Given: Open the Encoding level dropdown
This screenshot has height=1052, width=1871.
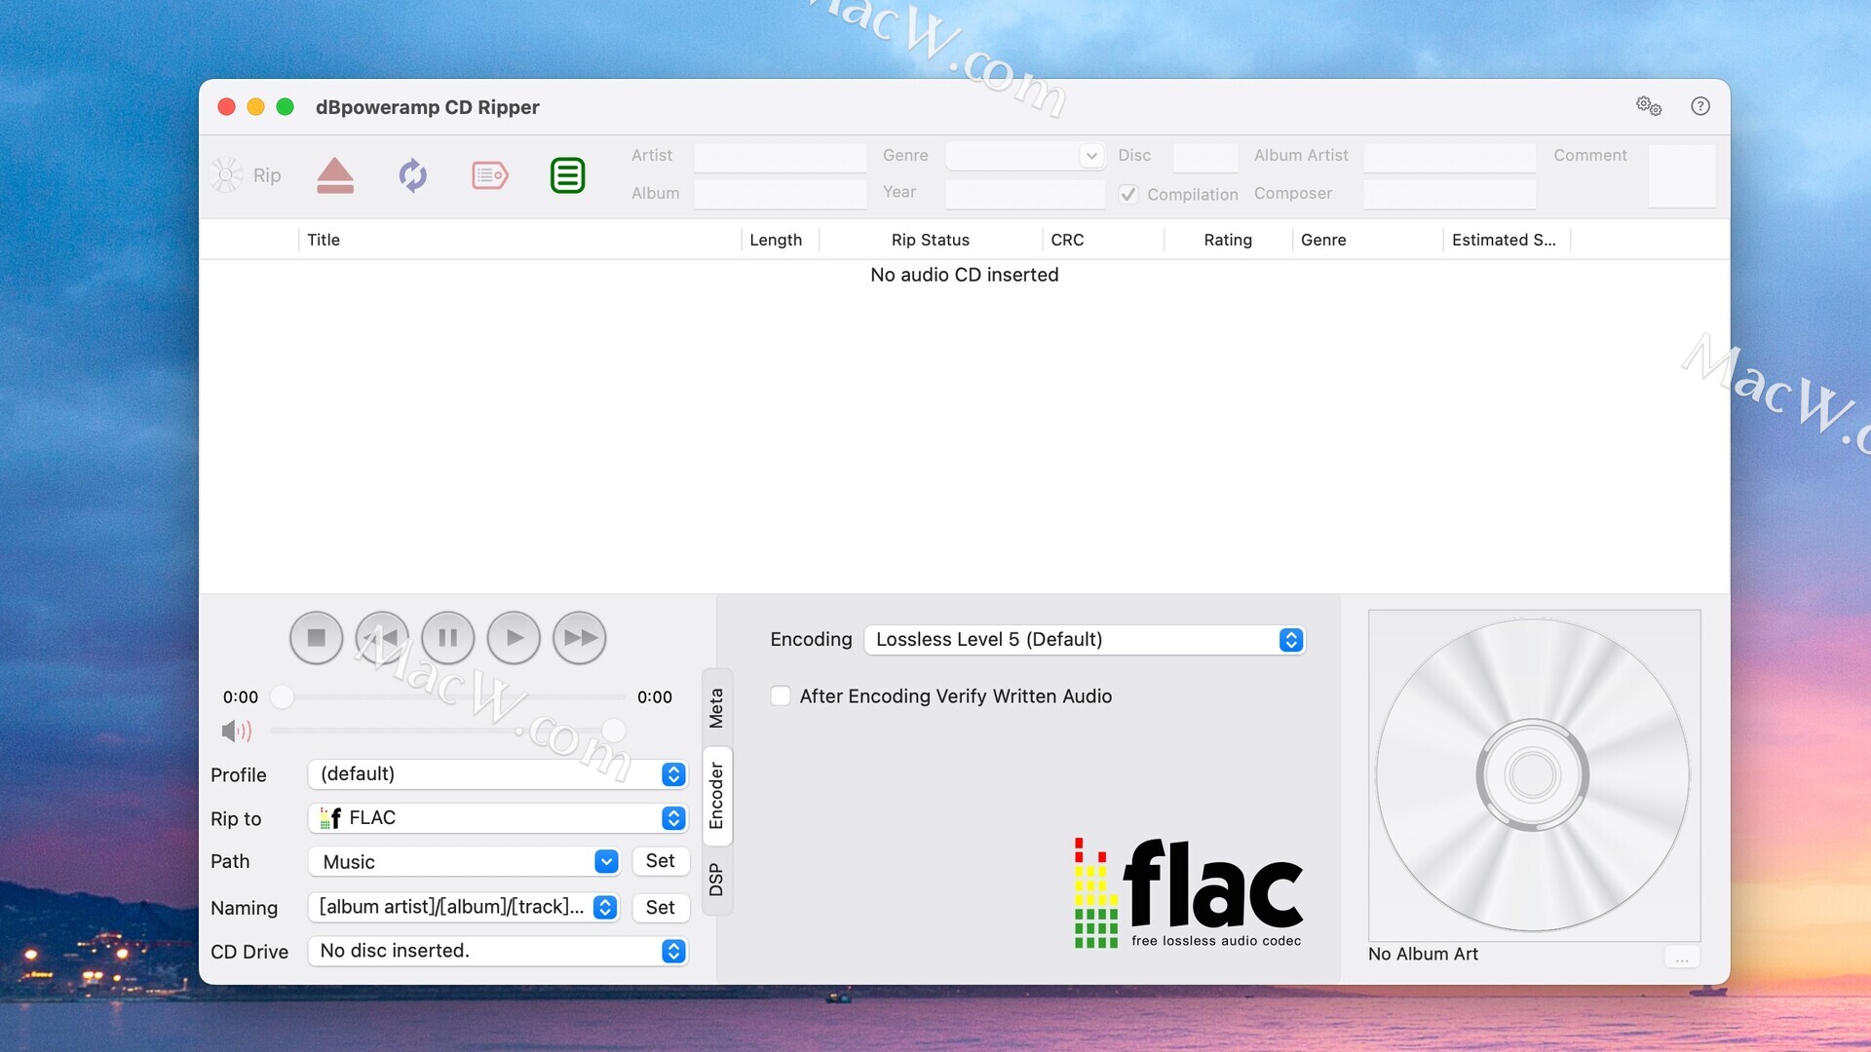Looking at the screenshot, I should tap(1085, 640).
